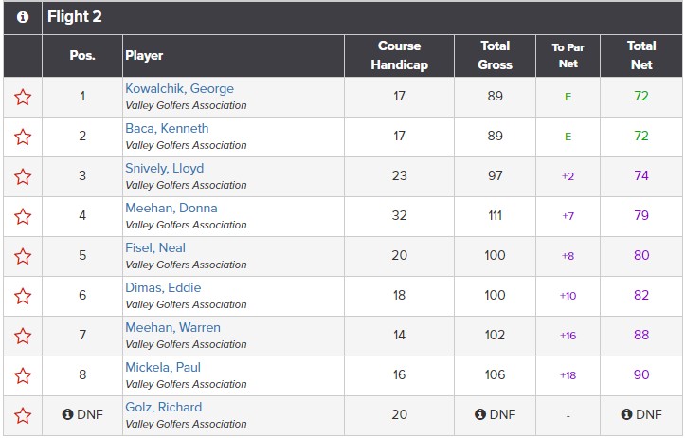Click the DNF info icon under Total Net
The width and height of the screenshot is (685, 438).
click(x=626, y=414)
